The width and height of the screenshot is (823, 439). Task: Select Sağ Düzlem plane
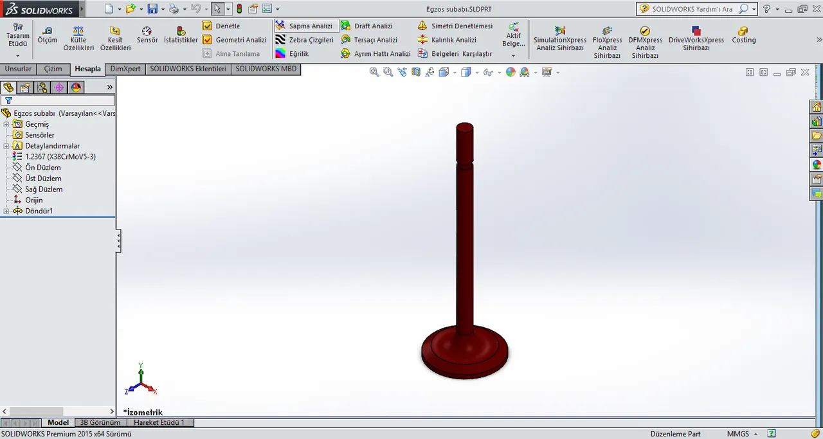coord(44,190)
